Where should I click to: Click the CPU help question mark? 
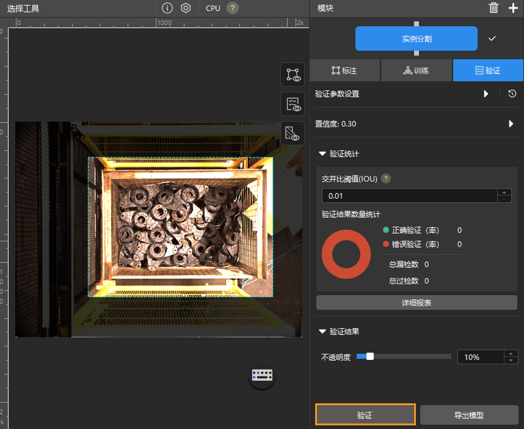(233, 8)
